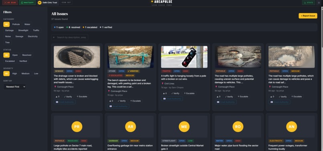
Task: Verify the drainage cover issue
Action: pyautogui.click(x=68, y=97)
